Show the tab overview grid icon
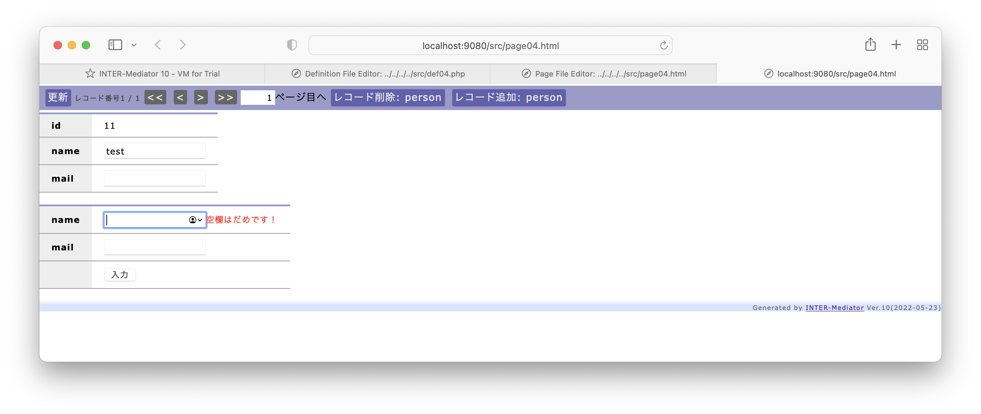The height and width of the screenshot is (414, 981). click(923, 45)
